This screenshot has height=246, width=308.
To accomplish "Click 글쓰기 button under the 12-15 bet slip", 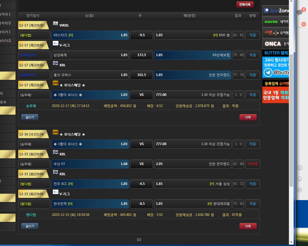I will [x=30, y=226].
